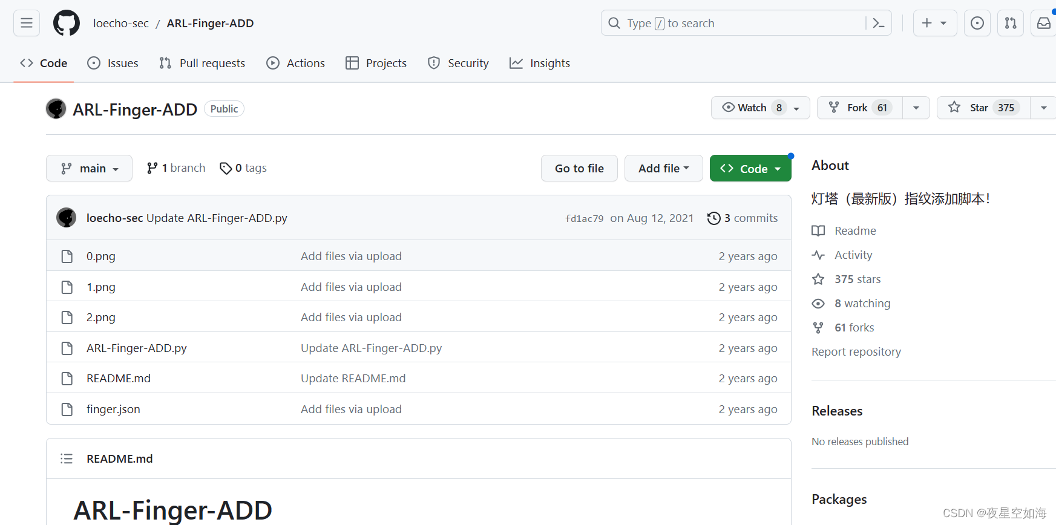Screen dimensions: 1056x525
Task: Switch to the Pull requests tab
Action: click(x=202, y=63)
